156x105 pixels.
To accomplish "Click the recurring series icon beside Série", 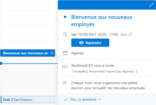I will tap(130, 34).
